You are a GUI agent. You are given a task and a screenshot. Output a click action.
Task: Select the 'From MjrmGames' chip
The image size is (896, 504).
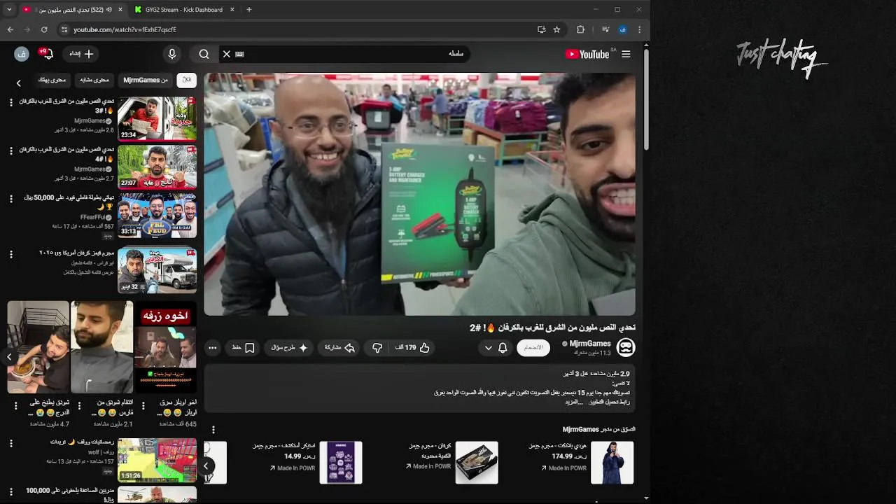[x=146, y=80]
